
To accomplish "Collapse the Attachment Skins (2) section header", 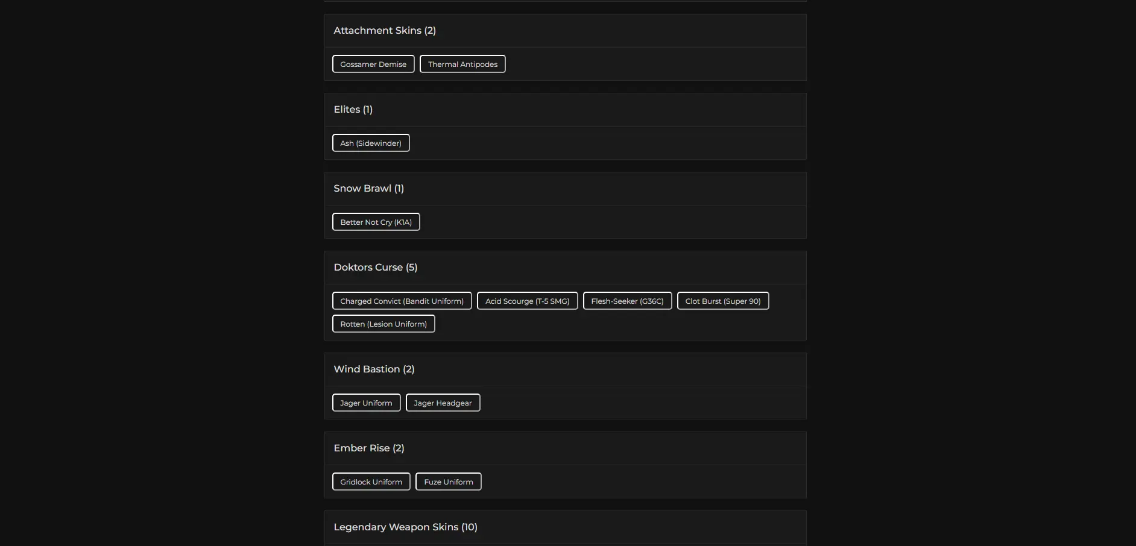I will (x=565, y=31).
